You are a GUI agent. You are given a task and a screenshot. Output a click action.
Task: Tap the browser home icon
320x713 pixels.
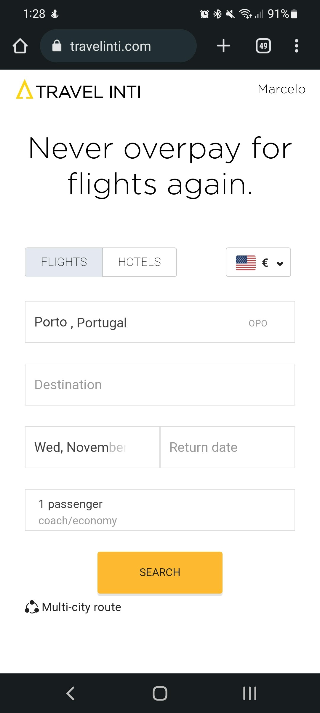[x=20, y=46]
